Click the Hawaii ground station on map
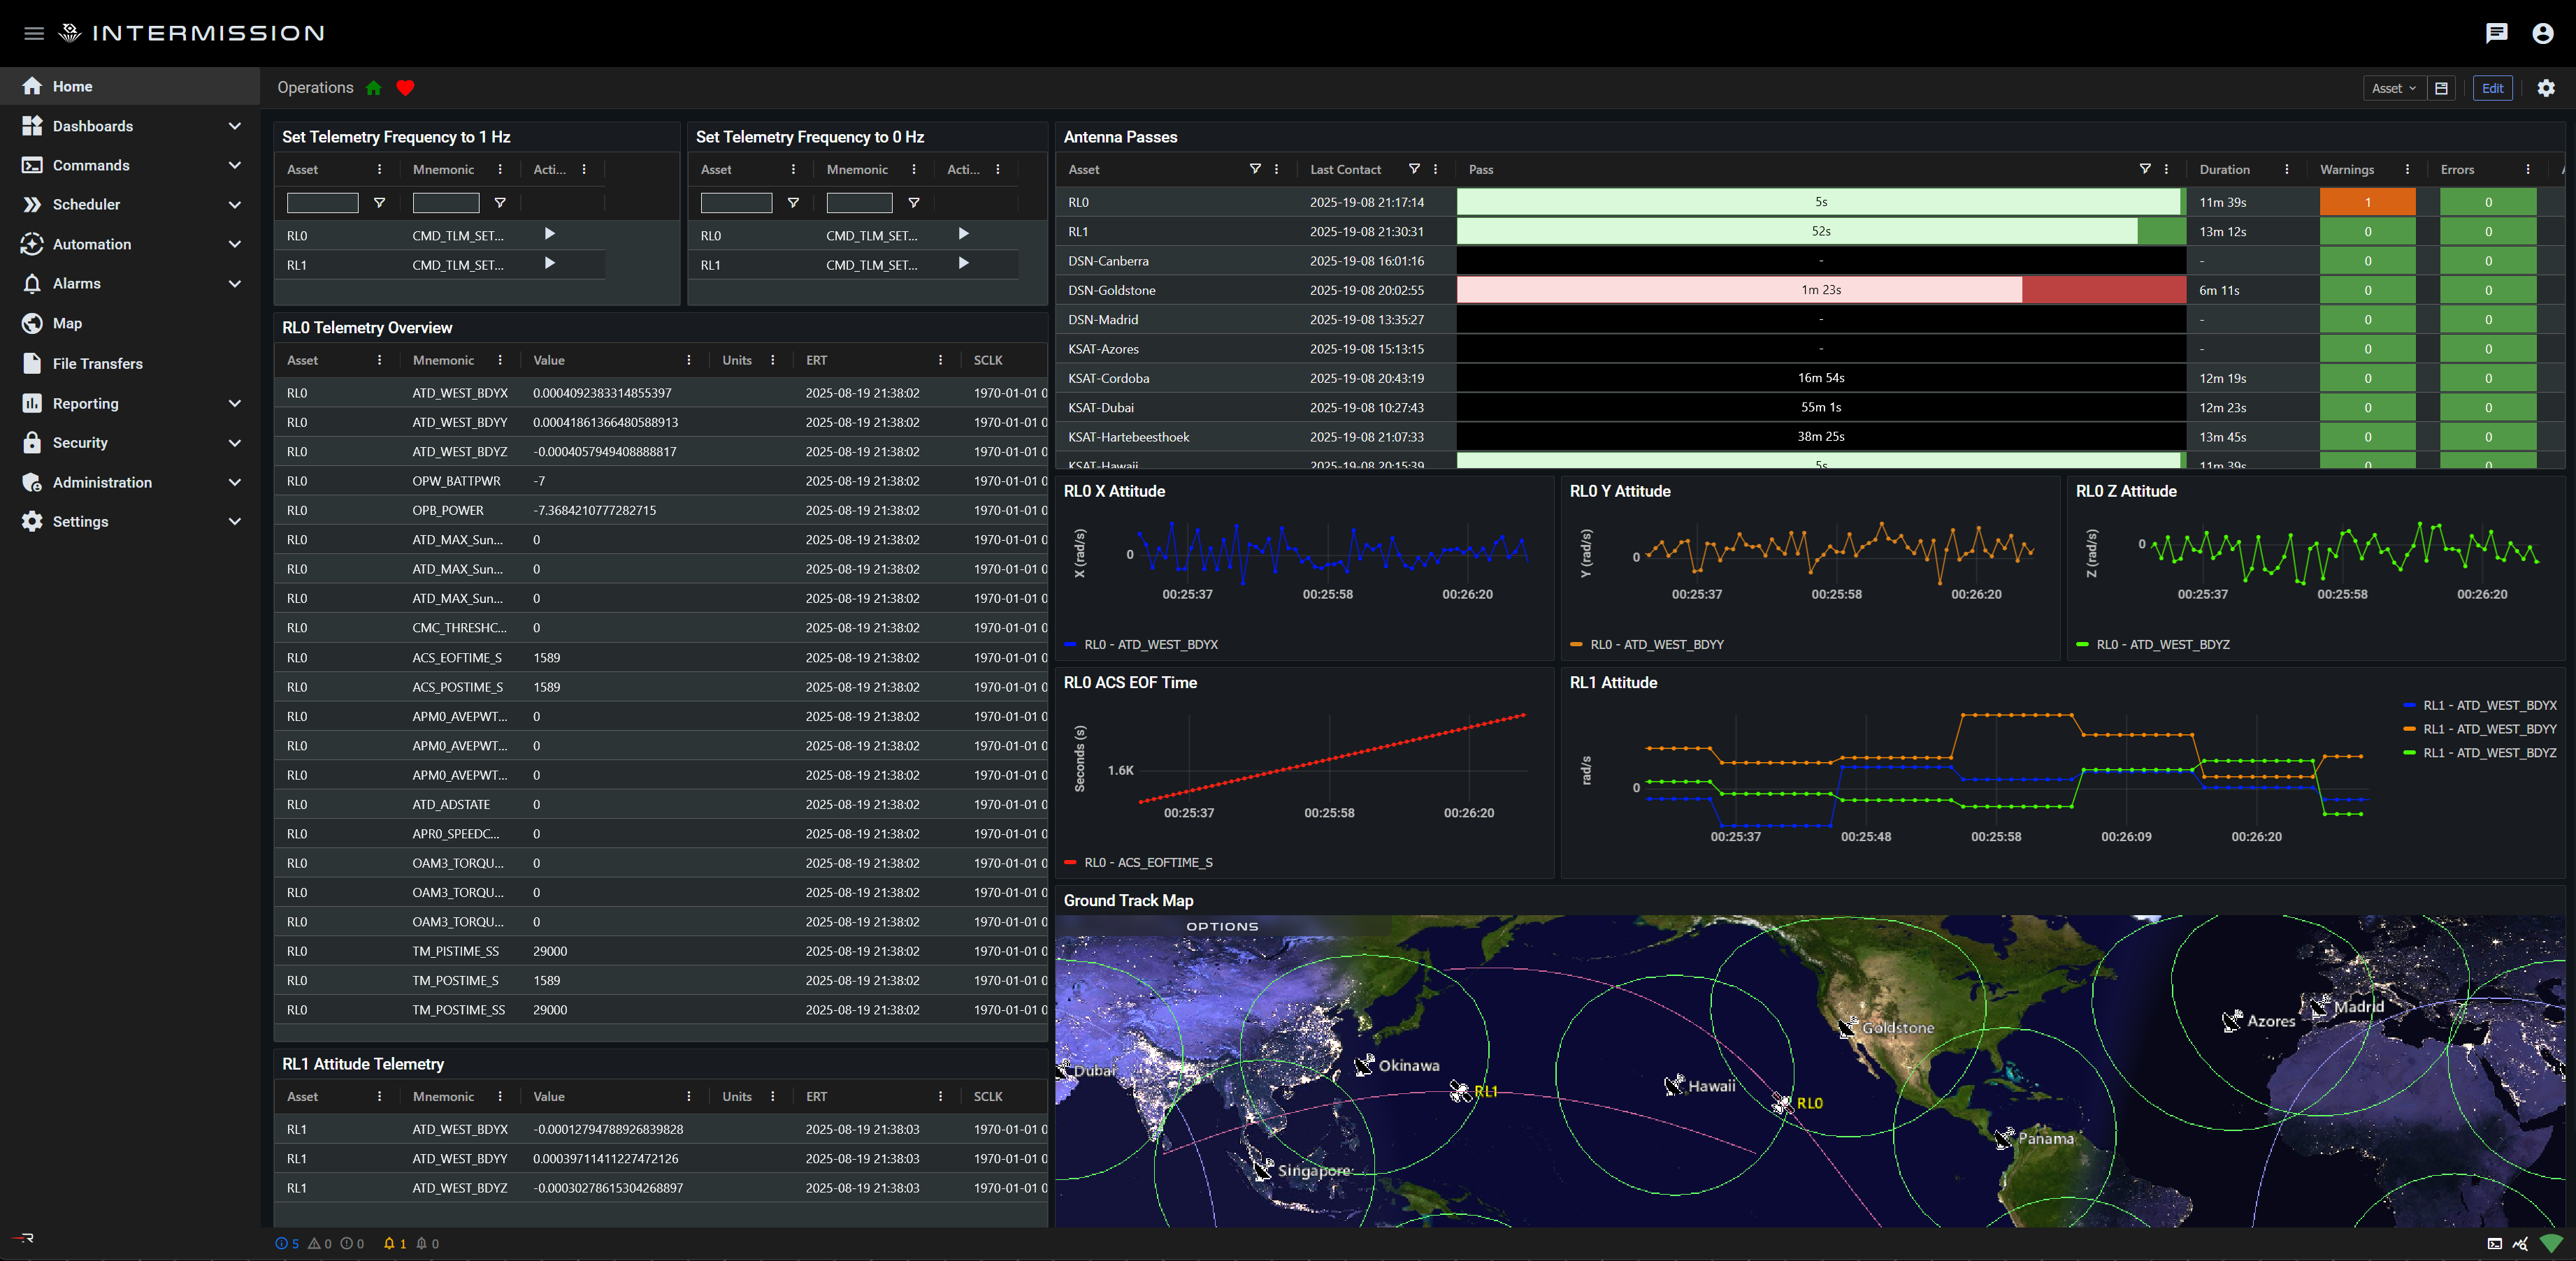The height and width of the screenshot is (1261, 2576). point(1675,1085)
